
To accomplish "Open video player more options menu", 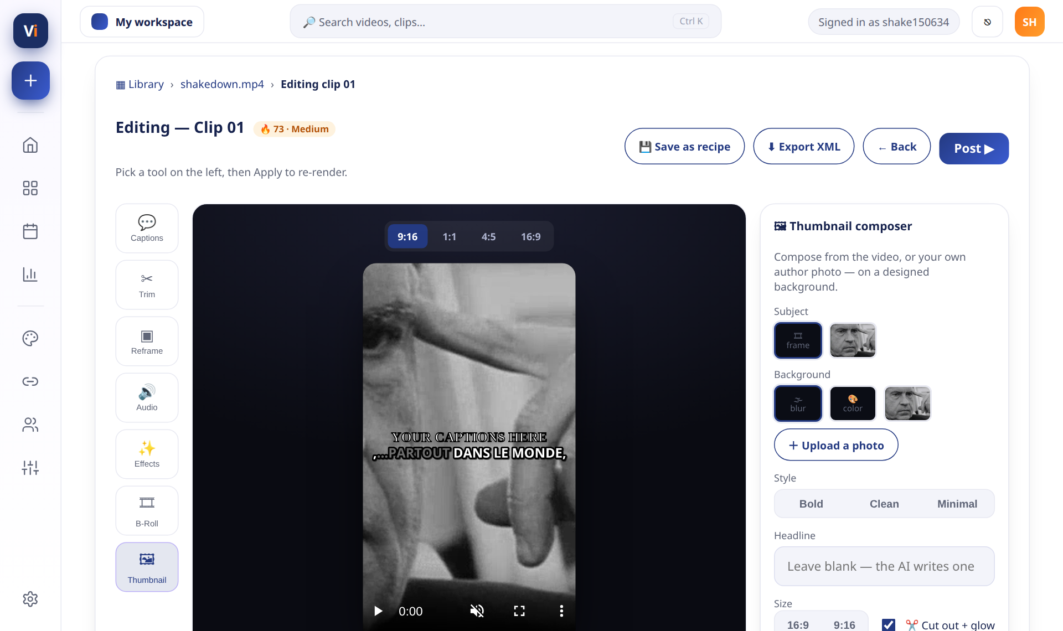I will (x=561, y=611).
